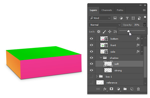Add a layer style with the bottom fx icon

tap(105, 89)
